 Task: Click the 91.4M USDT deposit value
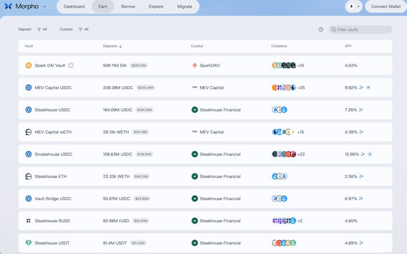[115, 243]
